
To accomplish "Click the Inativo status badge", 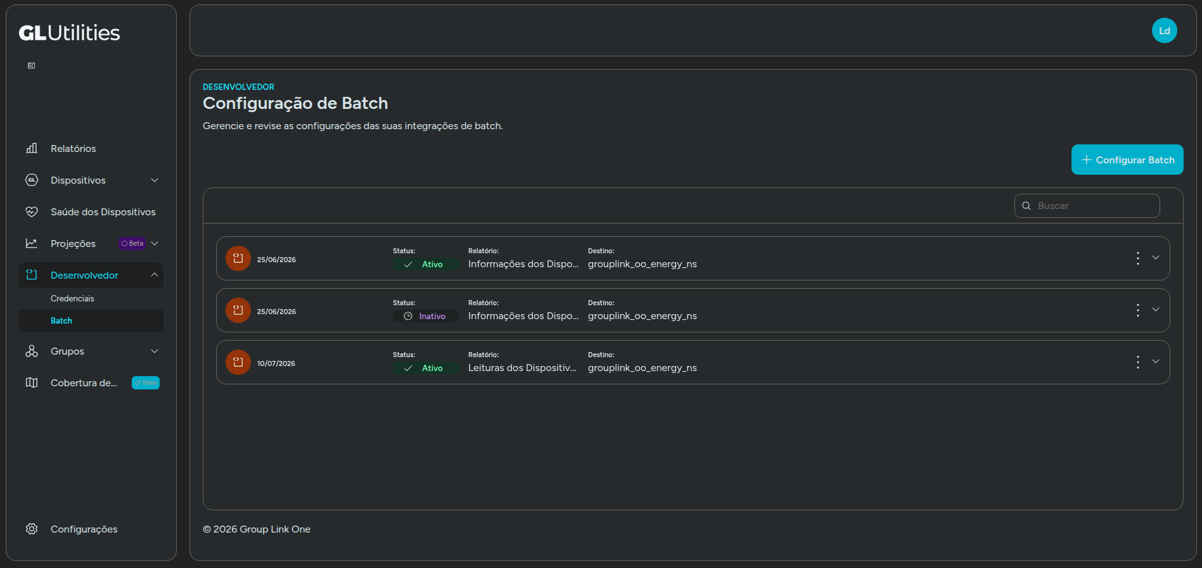I will point(426,316).
